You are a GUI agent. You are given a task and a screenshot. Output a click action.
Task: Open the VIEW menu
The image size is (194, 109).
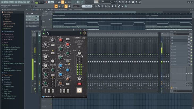(x=16, y=2)
